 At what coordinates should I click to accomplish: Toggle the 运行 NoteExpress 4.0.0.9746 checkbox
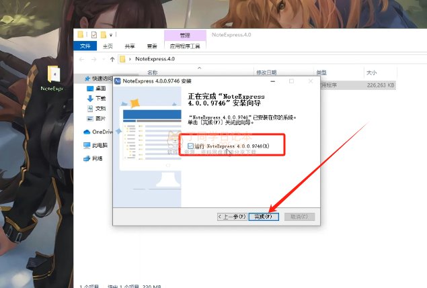pos(190,146)
